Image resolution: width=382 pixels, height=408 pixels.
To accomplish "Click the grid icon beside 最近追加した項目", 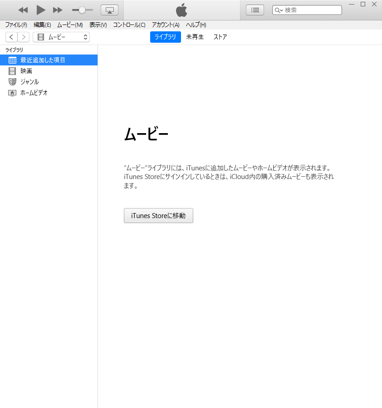I will click(12, 60).
